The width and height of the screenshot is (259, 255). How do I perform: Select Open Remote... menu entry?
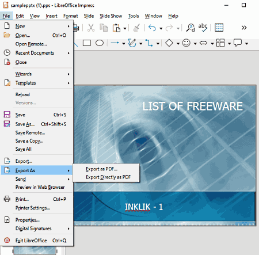point(37,44)
